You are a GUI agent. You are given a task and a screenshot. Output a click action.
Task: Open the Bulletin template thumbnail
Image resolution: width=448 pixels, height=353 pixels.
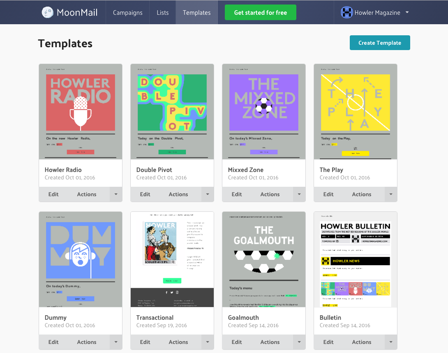click(x=356, y=259)
